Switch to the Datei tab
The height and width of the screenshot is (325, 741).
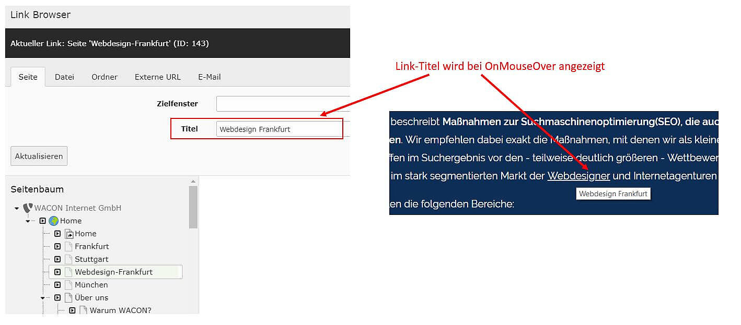click(64, 77)
